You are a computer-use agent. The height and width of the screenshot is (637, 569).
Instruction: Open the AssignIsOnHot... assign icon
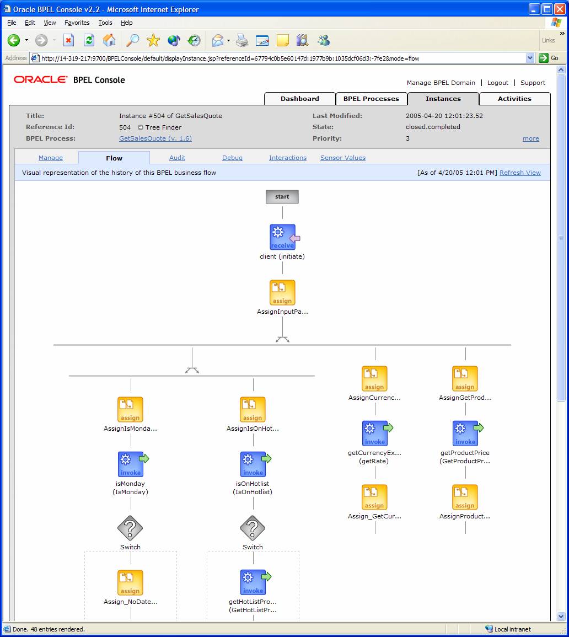[x=253, y=410]
